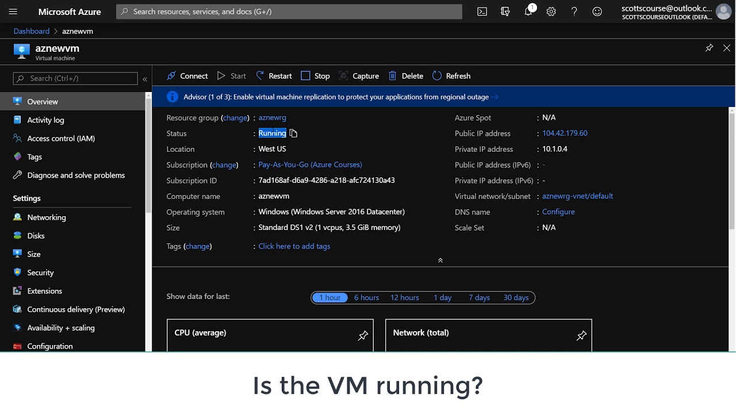Click Capture in the toolbar
This screenshot has height=414, width=736.
click(x=359, y=76)
